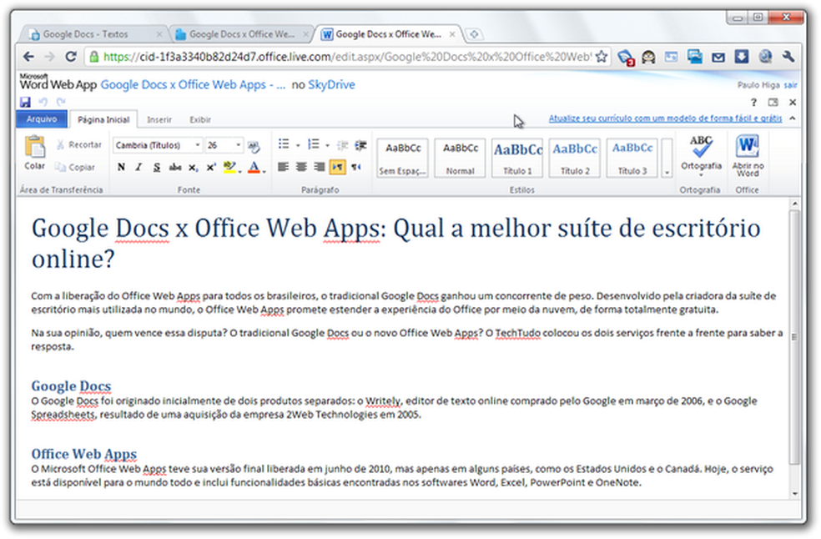Viewport: 821px width, 539px height.
Task: Switch to the Inserir ribbon tab
Action: tap(159, 120)
